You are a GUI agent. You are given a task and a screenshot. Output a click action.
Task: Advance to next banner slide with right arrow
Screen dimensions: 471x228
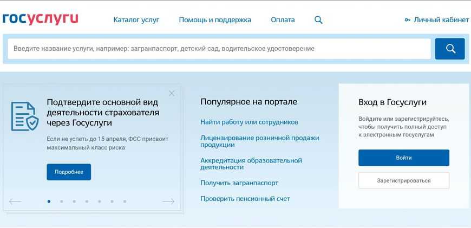point(168,201)
